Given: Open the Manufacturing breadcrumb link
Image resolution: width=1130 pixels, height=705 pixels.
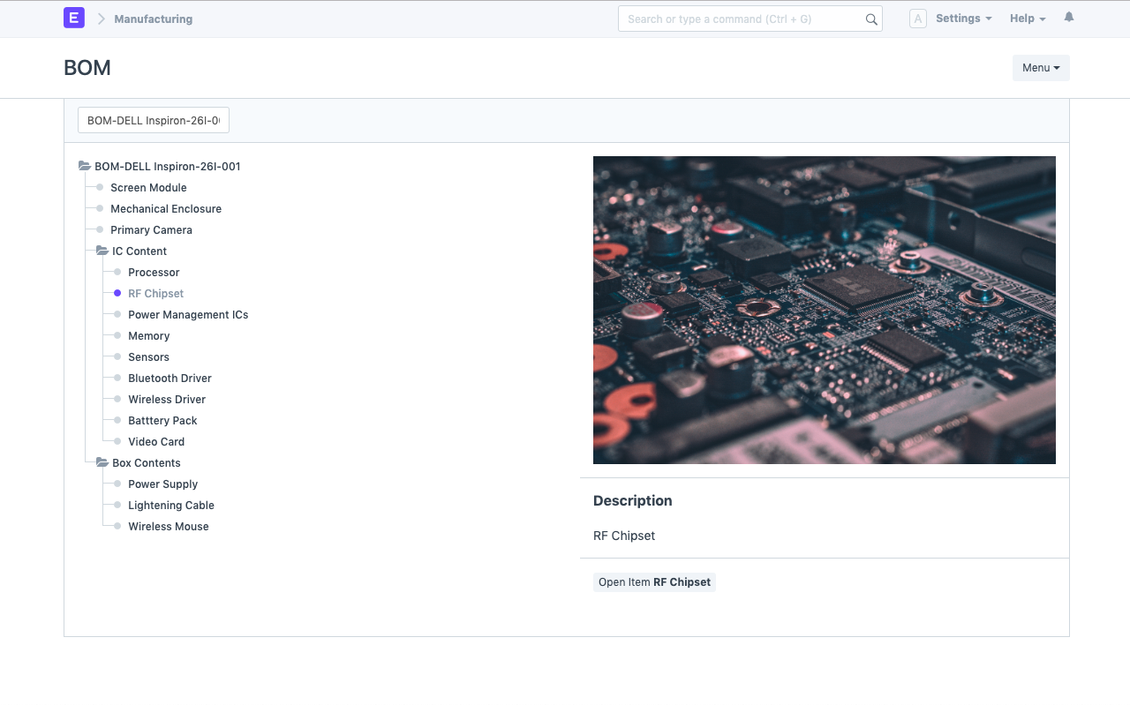Looking at the screenshot, I should click(x=153, y=19).
